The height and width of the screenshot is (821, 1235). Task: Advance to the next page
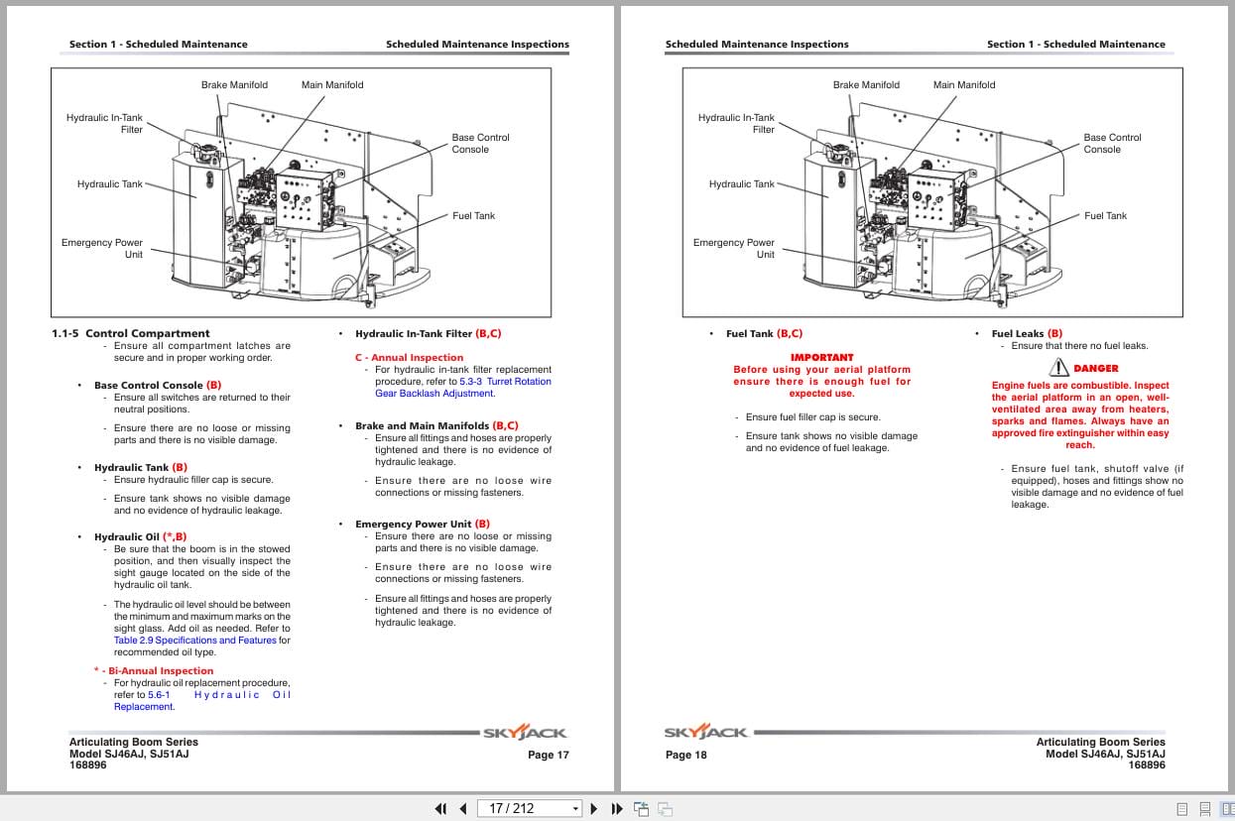[592, 809]
